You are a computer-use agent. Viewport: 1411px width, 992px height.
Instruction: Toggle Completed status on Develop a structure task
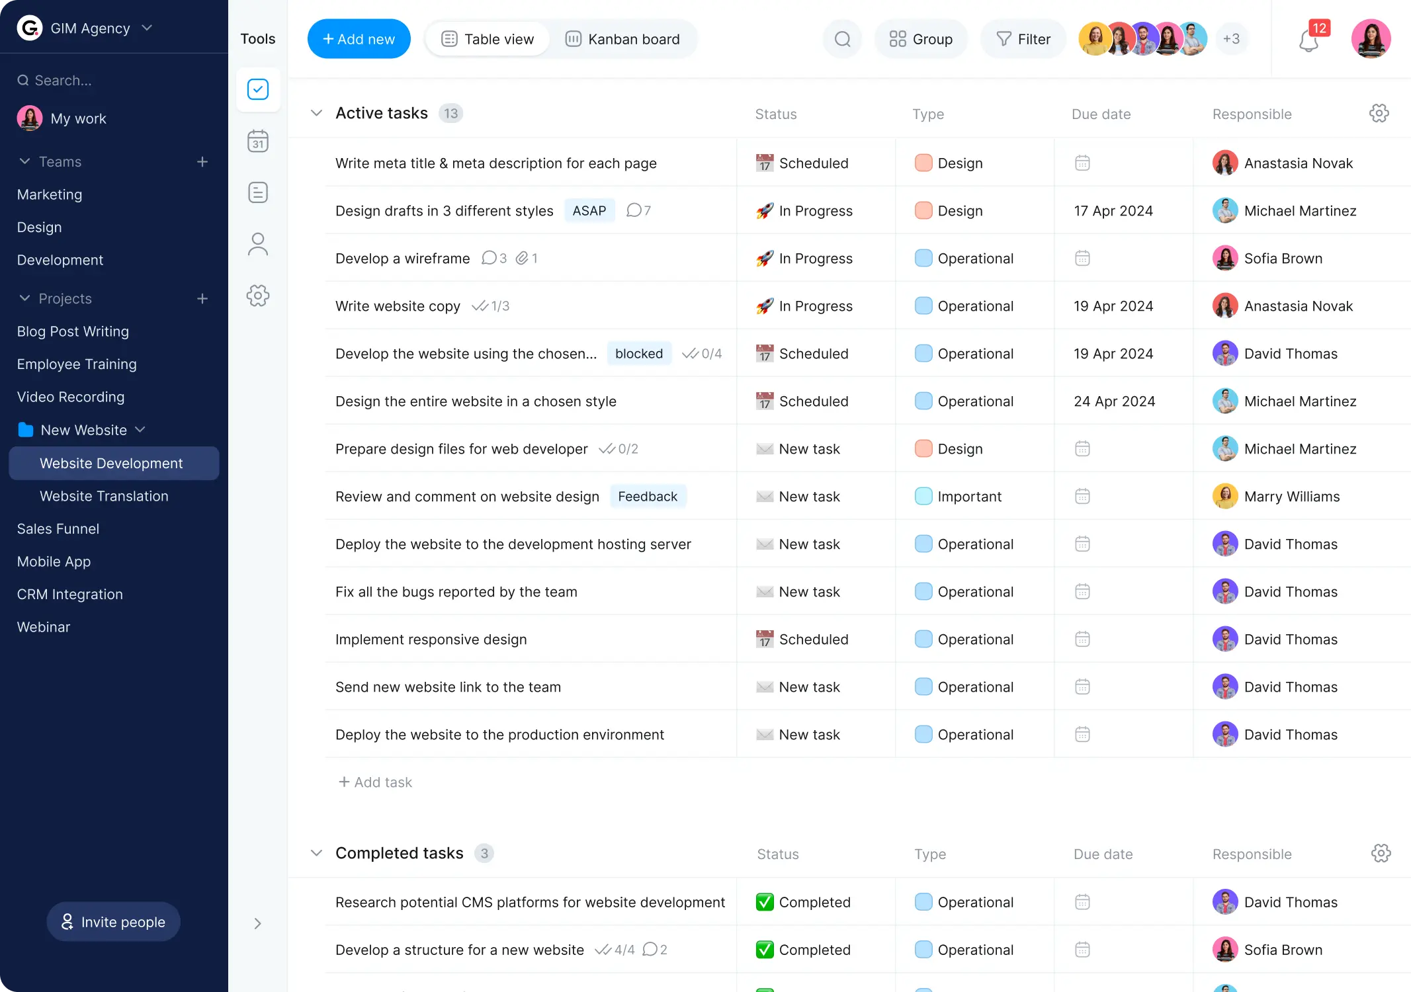pos(765,950)
